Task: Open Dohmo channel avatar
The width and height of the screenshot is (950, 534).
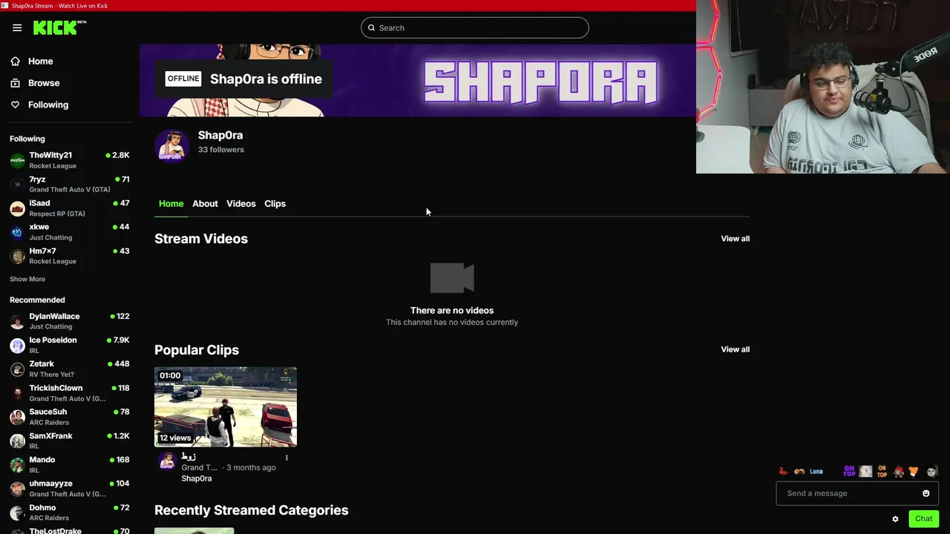Action: point(18,512)
